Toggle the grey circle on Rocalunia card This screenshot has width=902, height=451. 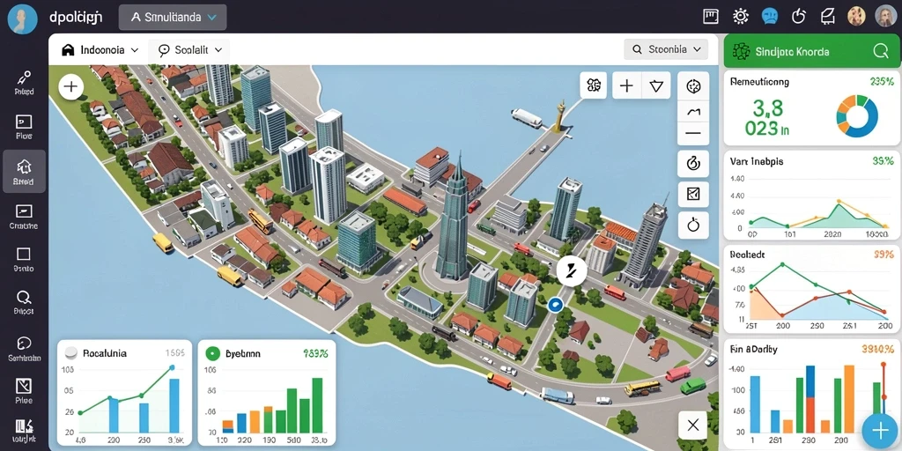tap(71, 352)
